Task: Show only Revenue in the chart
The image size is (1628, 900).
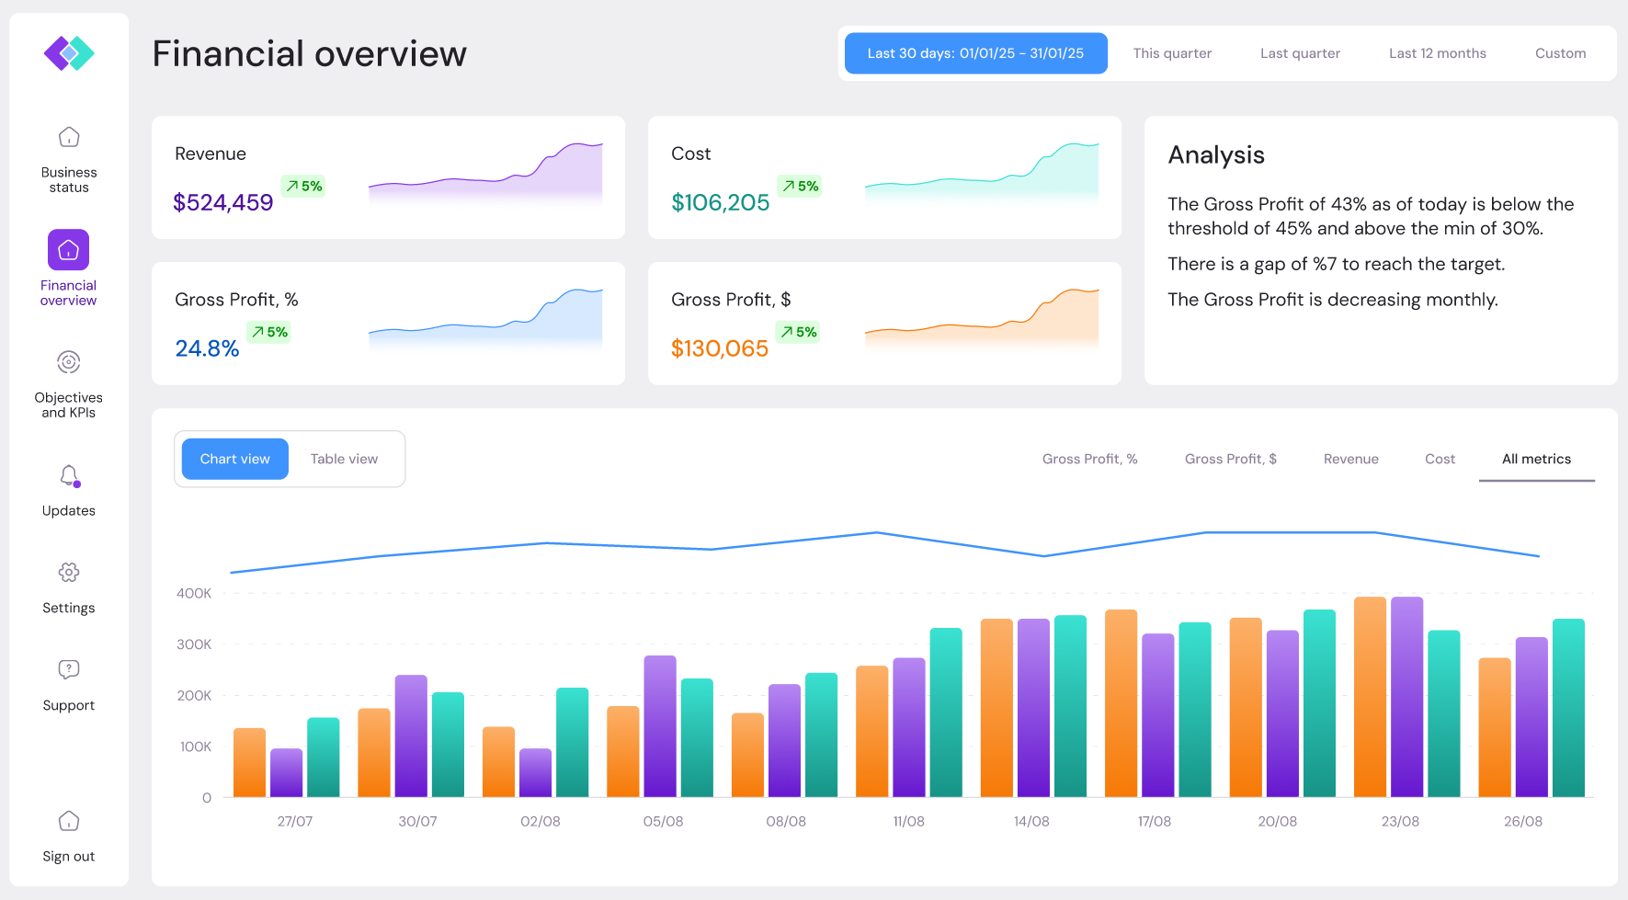Action: click(1350, 459)
